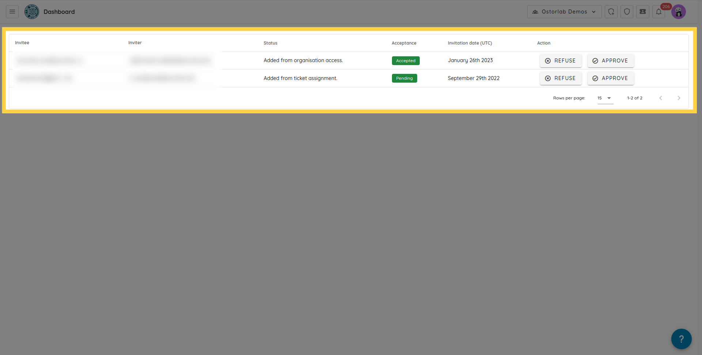Open the panda user avatar menu
Image resolution: width=702 pixels, height=355 pixels.
click(x=678, y=12)
